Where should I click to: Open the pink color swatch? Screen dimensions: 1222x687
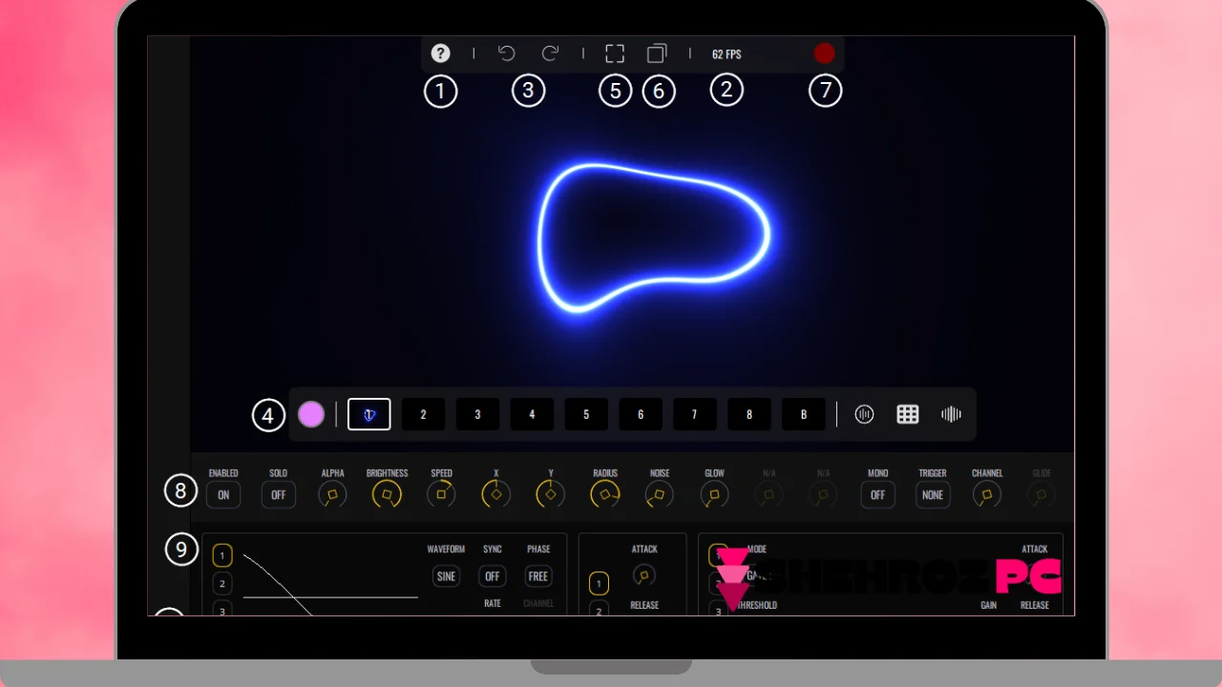[311, 414]
